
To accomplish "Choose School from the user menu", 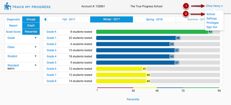I will click(211, 14).
